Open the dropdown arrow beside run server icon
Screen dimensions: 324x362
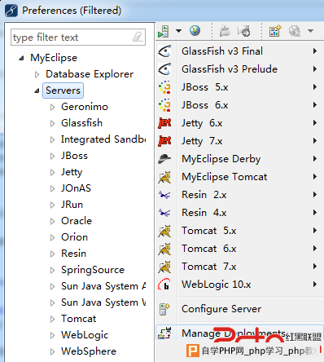178,31
